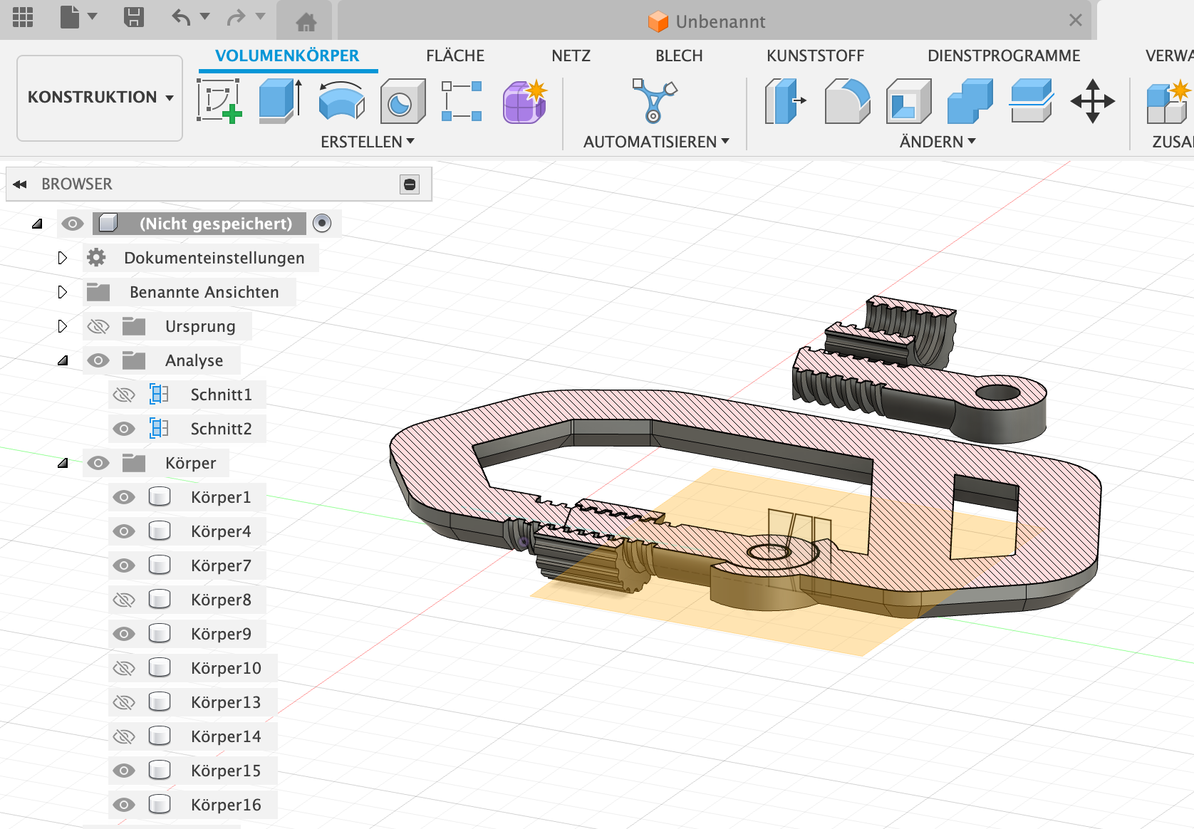
Task: Show Körper10 body
Action: [124, 668]
